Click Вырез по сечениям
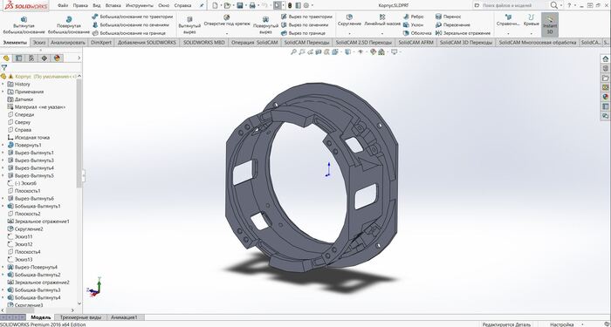Screen dimensions: 611x327 click(305, 25)
